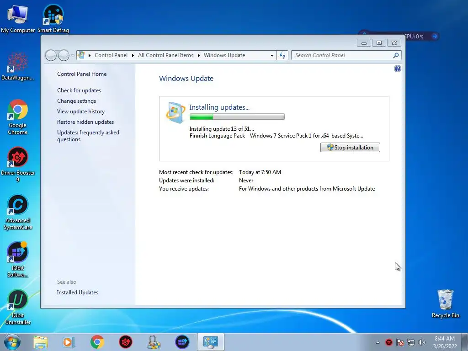Click the CPU widget arrow button
Image resolution: width=468 pixels, height=351 pixels.
[x=435, y=36]
